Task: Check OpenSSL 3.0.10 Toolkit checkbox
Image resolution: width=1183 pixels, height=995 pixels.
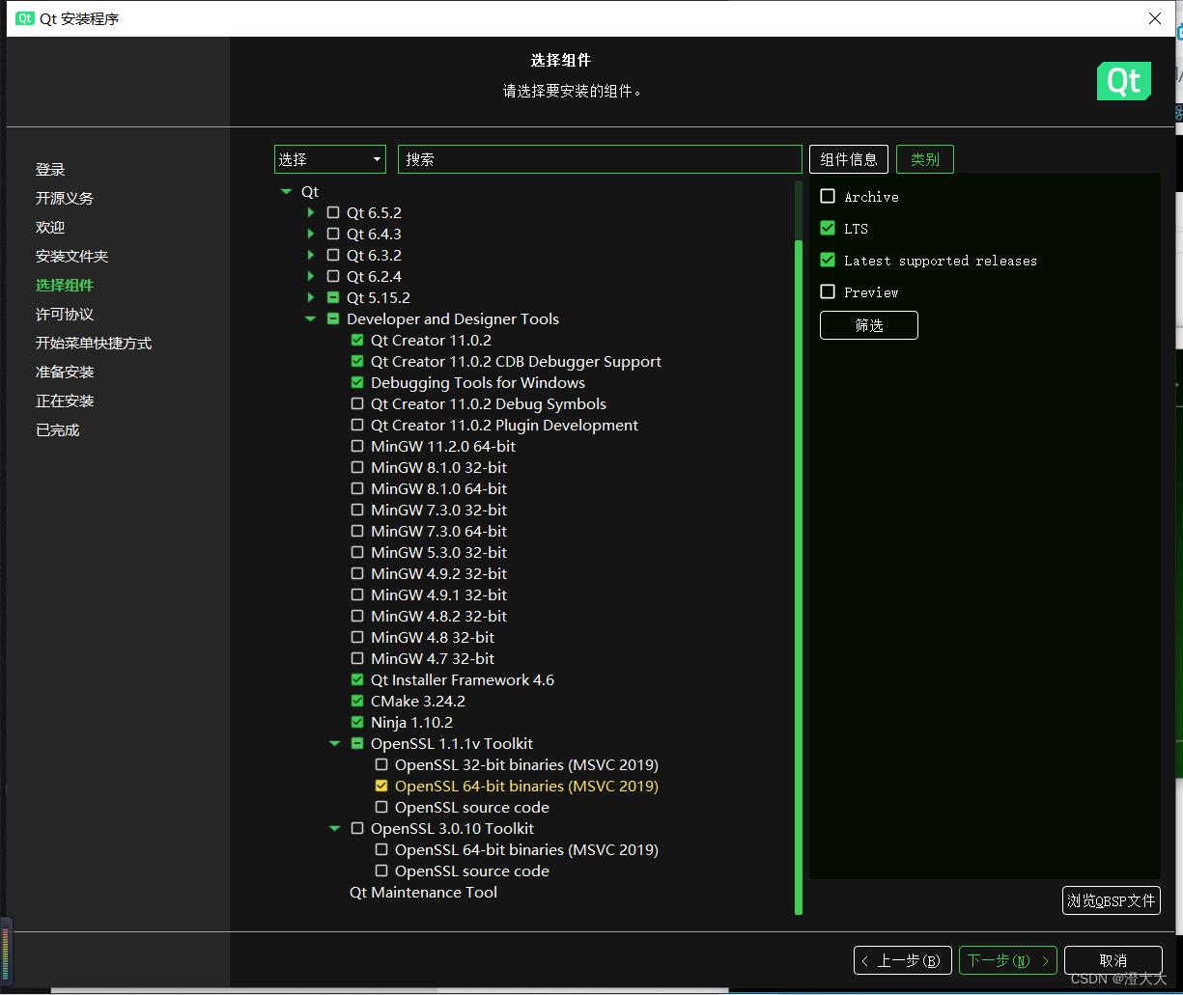Action: [x=357, y=828]
